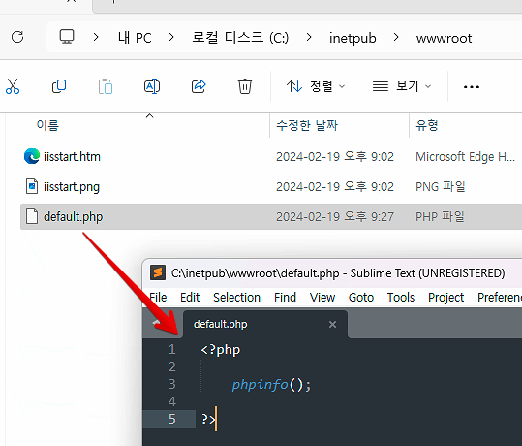Viewport: 522px width, 446px height.
Task: Expand chevron after inetpub in breadcrumb
Action: click(396, 37)
